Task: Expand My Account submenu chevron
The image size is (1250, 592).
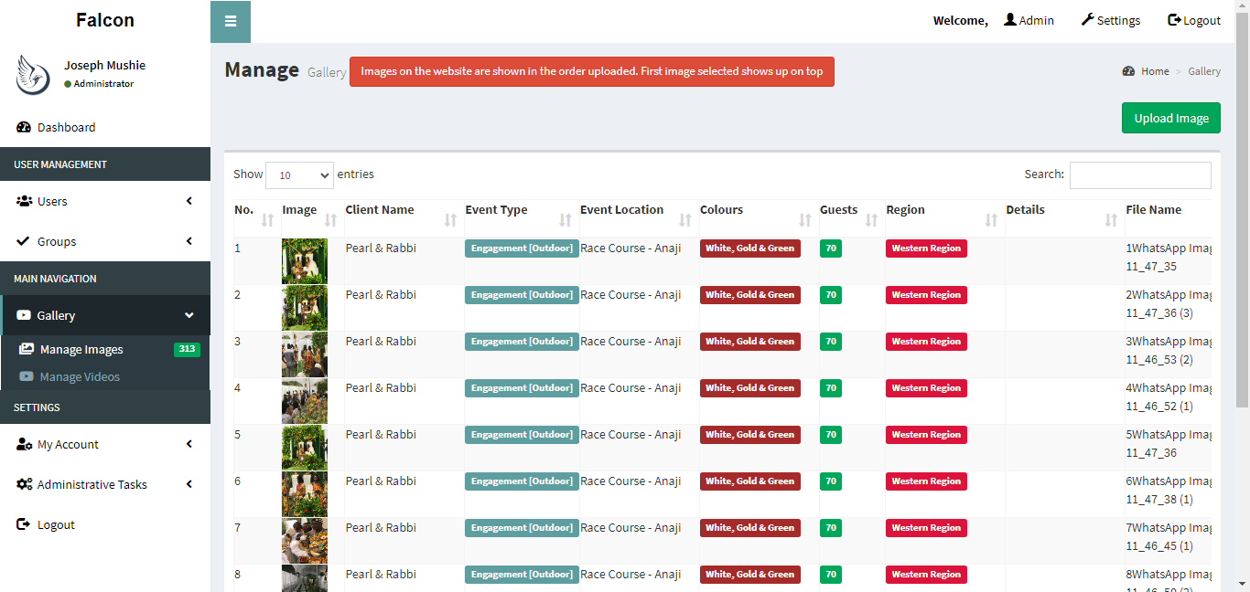Action: point(189,444)
